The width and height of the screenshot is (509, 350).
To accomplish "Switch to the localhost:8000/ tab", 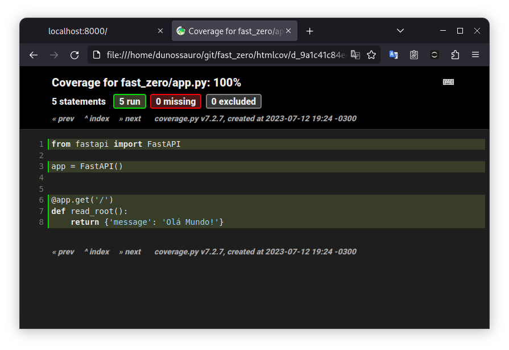I will [91, 31].
